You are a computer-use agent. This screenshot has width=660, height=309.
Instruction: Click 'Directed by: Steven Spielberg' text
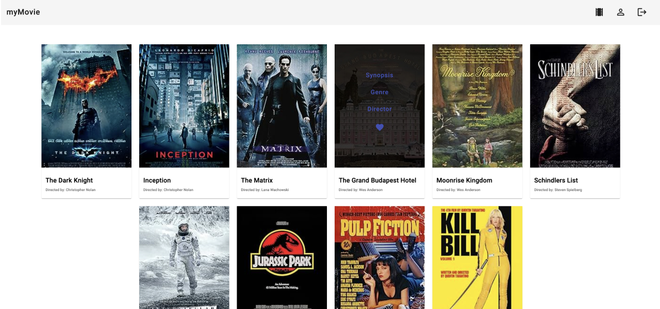point(558,190)
